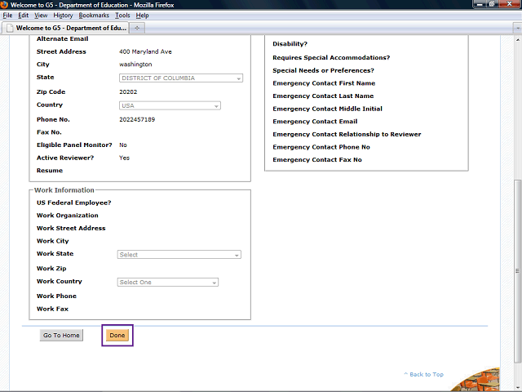Viewport: 522px width, 392px height.
Task: Click the Active Reviewer value Yes
Action: (125, 158)
